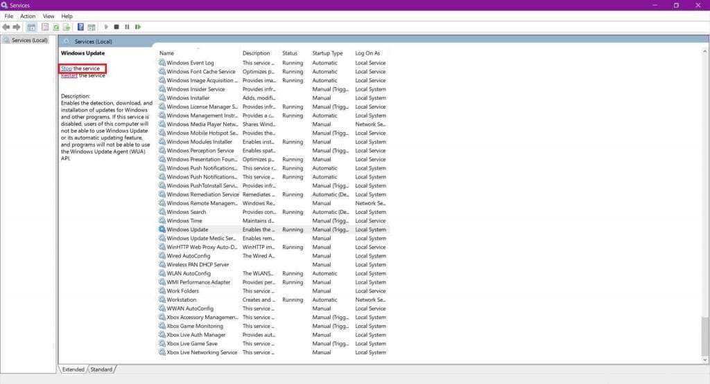The width and height of the screenshot is (710, 384).
Task: Select the Windows License Manager service name
Action: tap(202, 107)
